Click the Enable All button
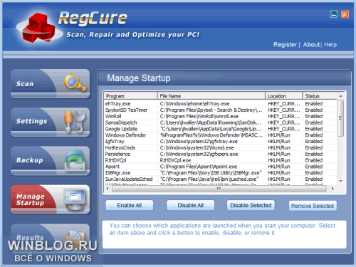This screenshot has width=356, height=267. (130, 205)
